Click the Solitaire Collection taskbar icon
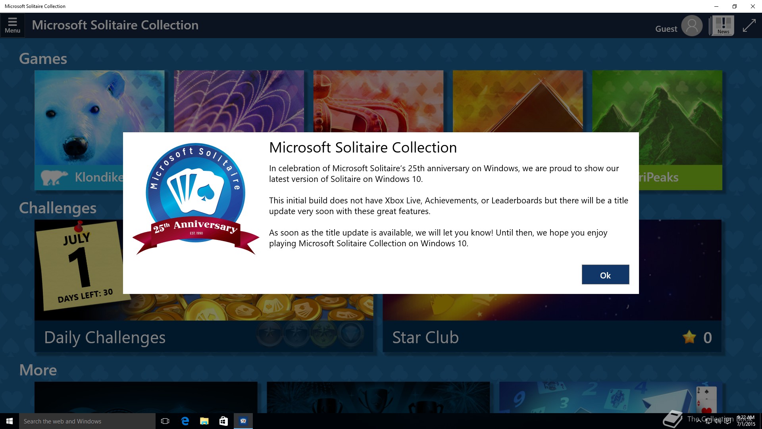762x429 pixels. (243, 421)
